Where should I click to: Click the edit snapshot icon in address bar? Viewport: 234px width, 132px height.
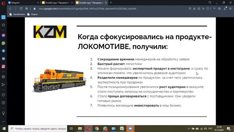tap(194, 9)
